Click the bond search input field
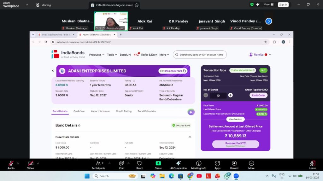Viewport: 323px width, 181px height. coord(201,55)
